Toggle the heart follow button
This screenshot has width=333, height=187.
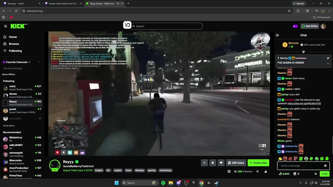pyautogui.click(x=221, y=163)
